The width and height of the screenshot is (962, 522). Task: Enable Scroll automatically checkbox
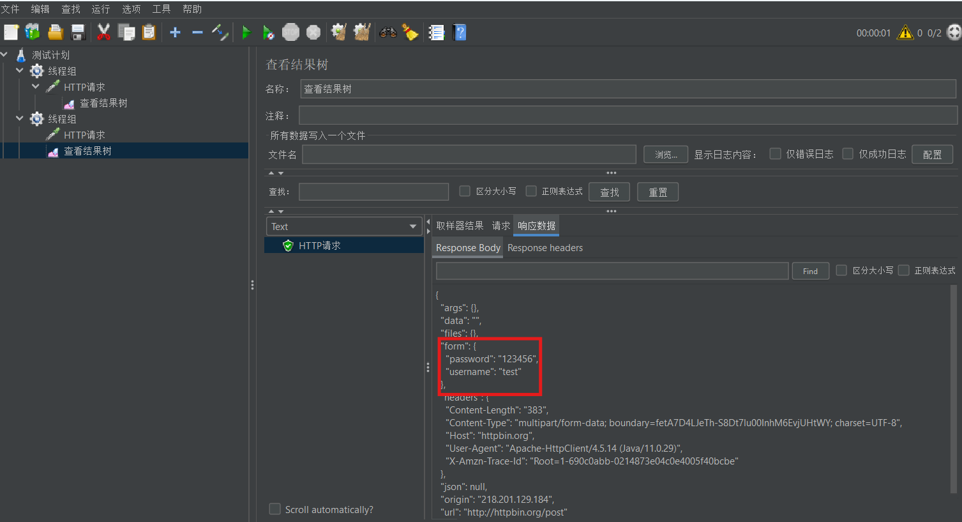pos(275,509)
